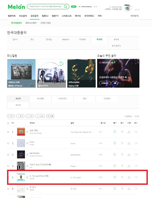Click the Melon logo

17,7
